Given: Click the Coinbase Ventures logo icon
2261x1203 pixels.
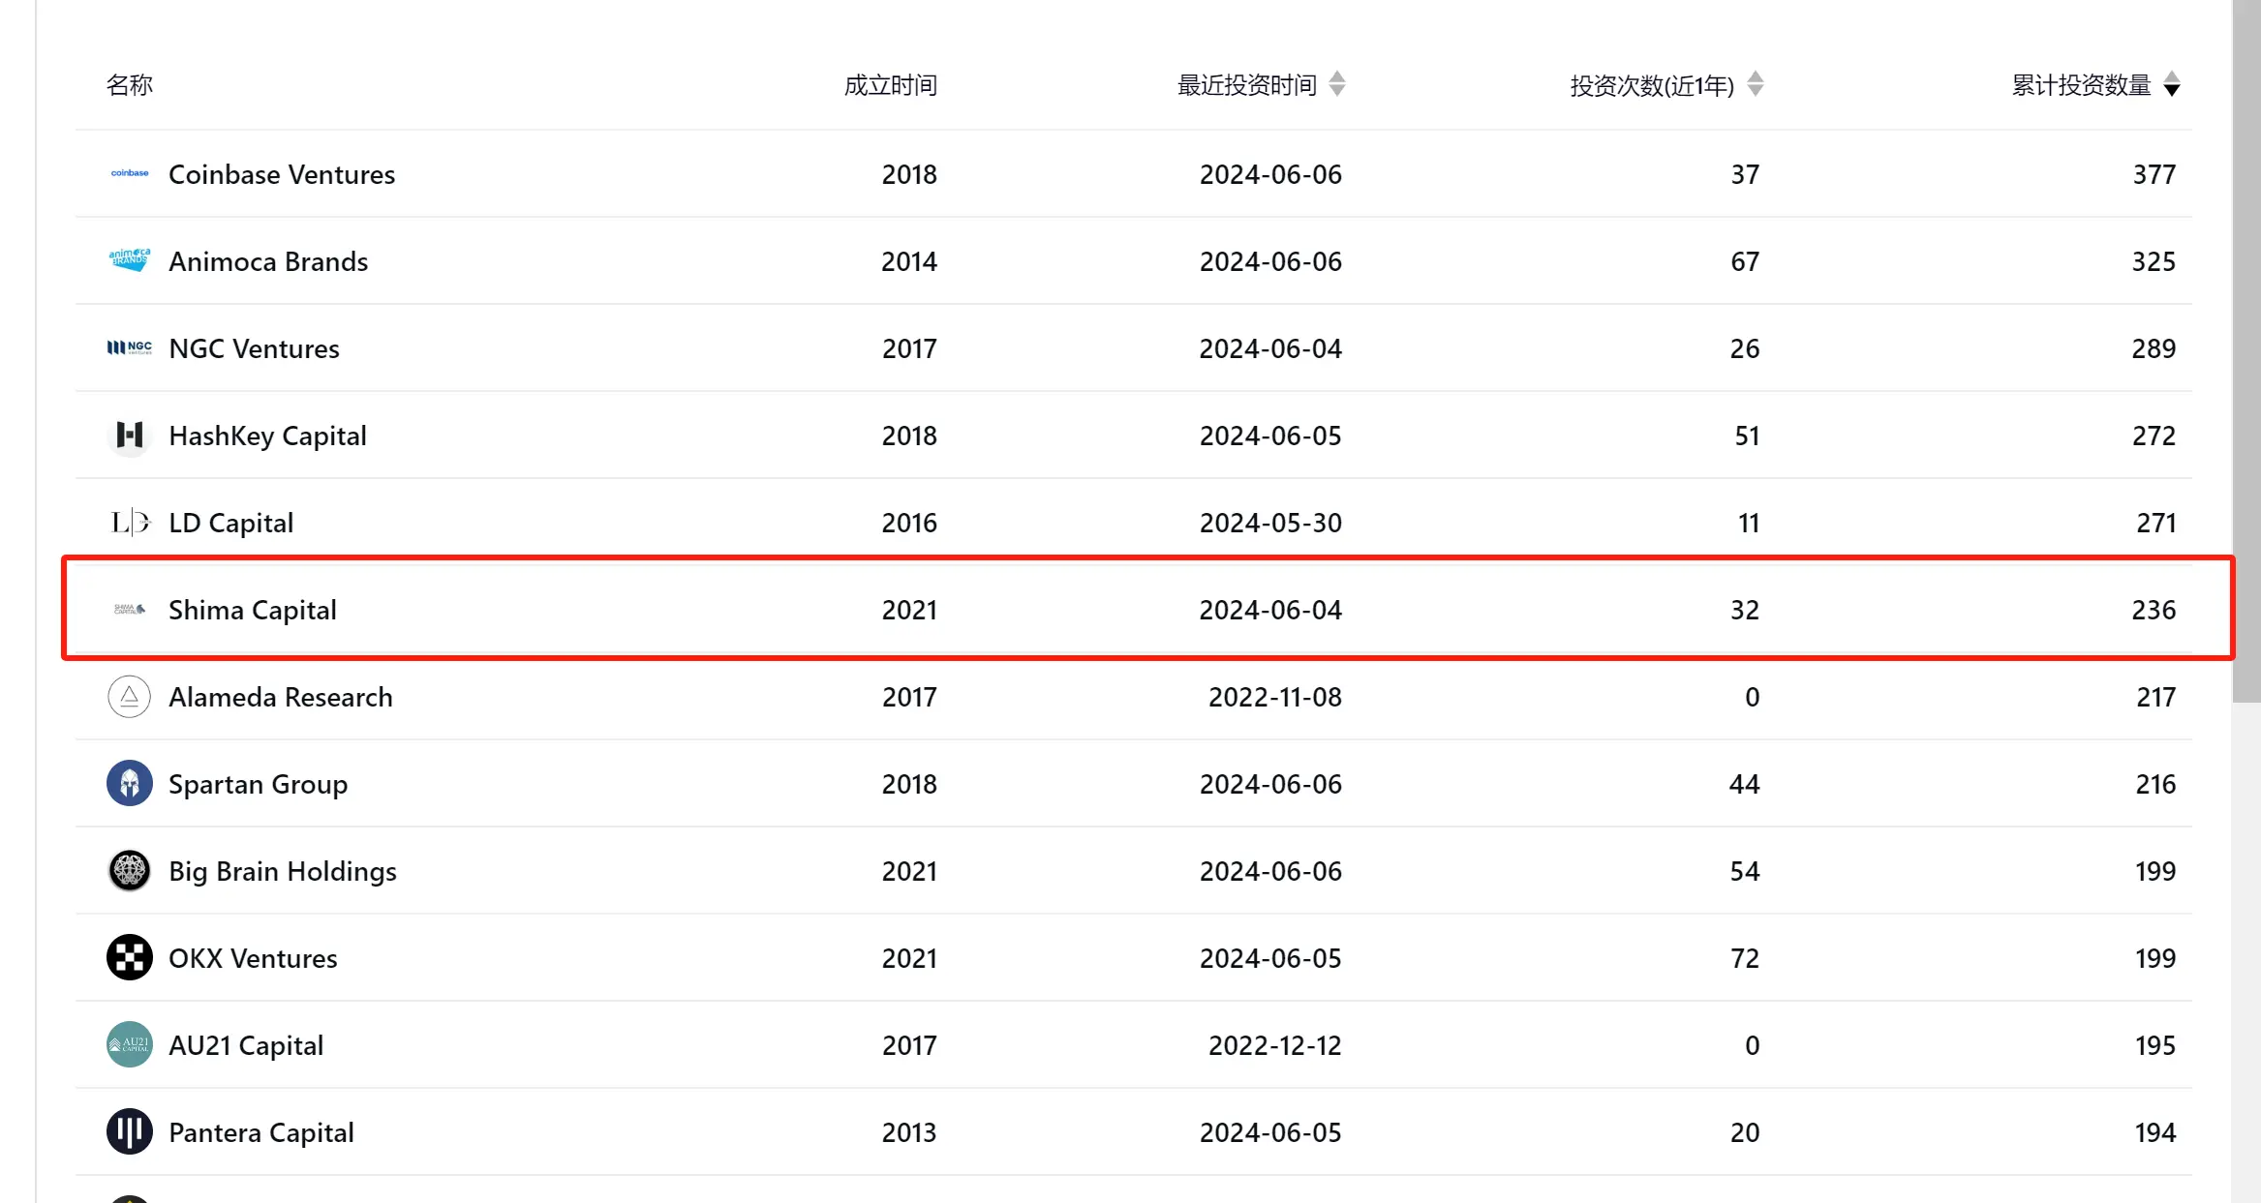Looking at the screenshot, I should coord(129,174).
